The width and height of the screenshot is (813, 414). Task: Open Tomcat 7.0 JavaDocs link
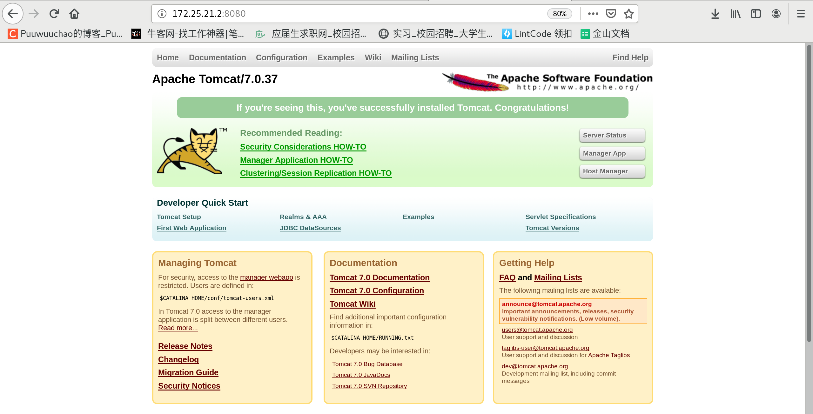[361, 375]
